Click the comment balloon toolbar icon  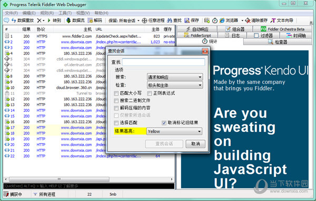pos(6,20)
